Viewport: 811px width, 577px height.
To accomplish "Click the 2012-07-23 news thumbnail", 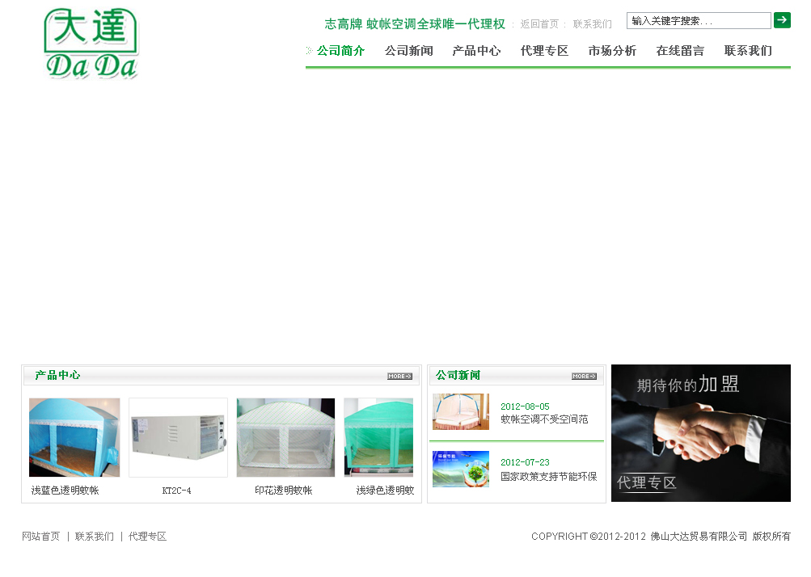I will (461, 470).
